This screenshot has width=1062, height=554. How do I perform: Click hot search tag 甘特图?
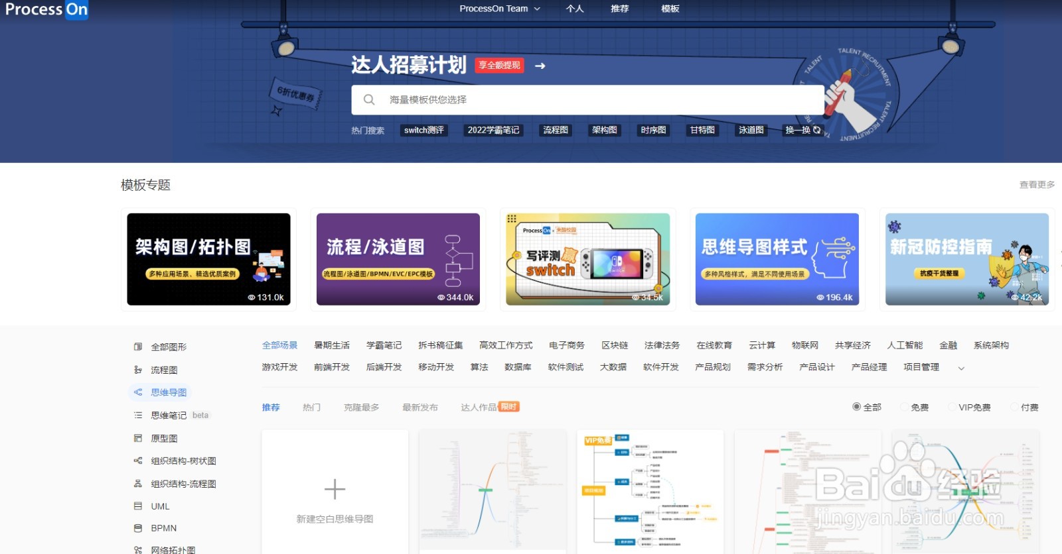tap(702, 130)
